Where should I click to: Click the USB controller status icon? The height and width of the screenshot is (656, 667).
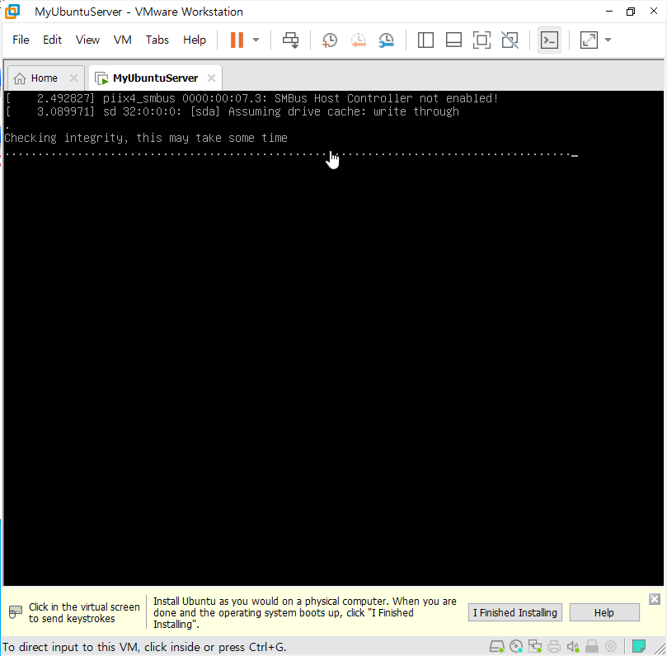pyautogui.click(x=592, y=647)
